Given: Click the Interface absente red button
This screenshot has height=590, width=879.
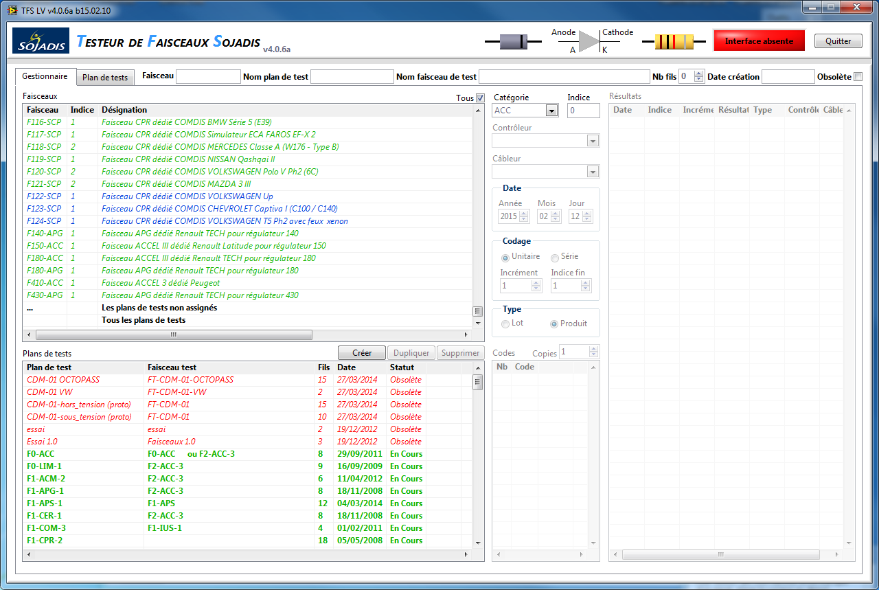Looking at the screenshot, I should click(759, 41).
